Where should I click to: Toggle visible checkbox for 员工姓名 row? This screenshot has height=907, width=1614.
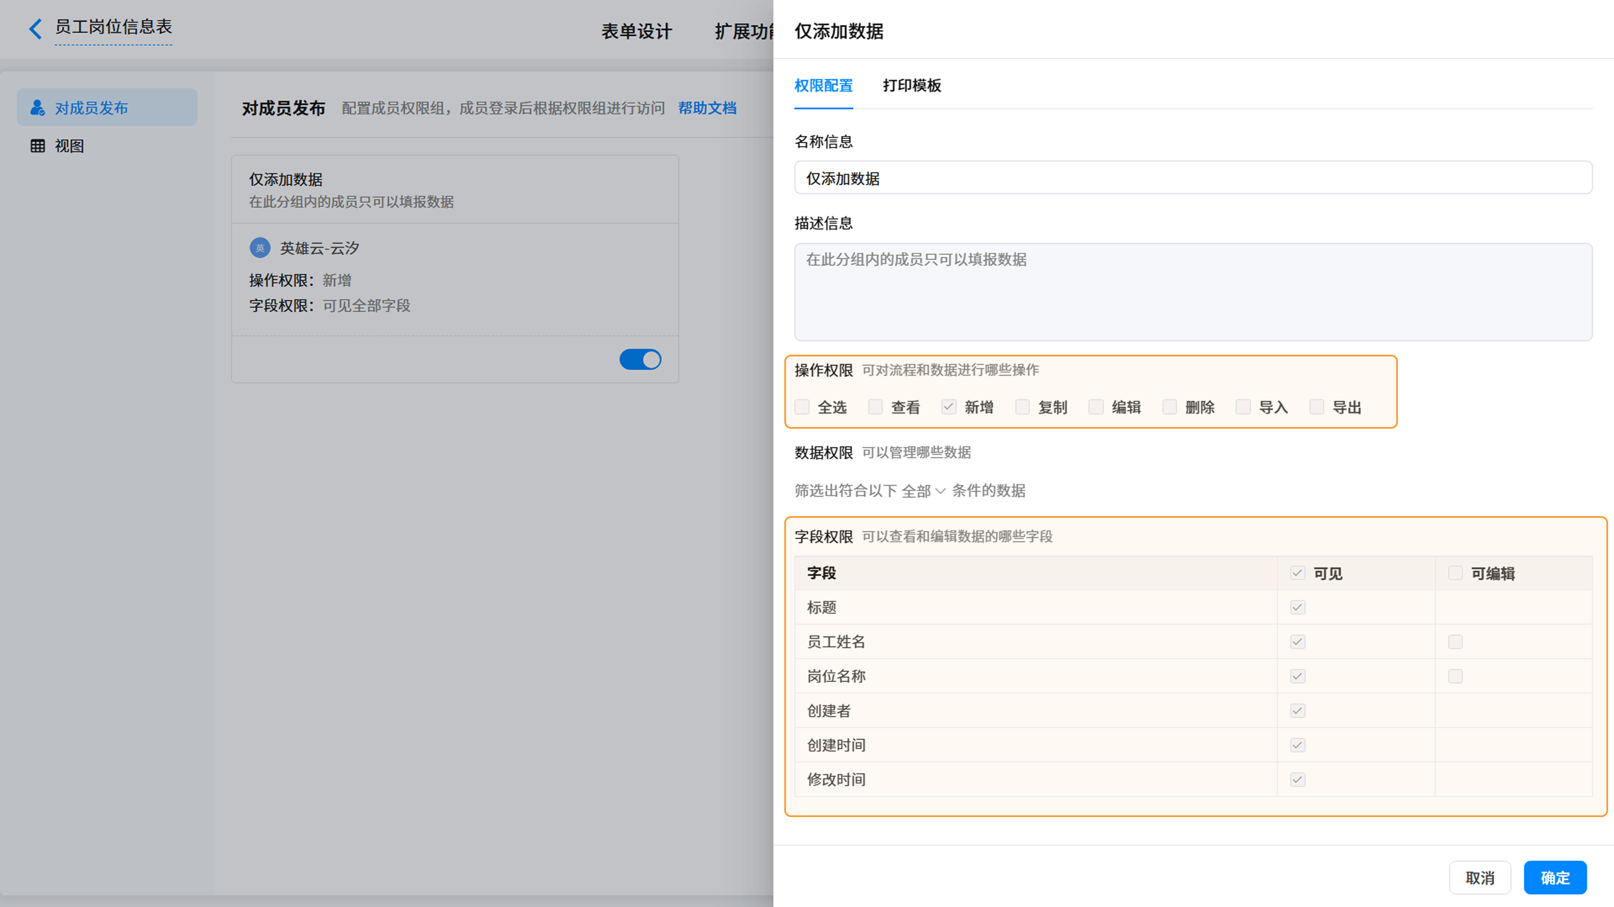1298,642
